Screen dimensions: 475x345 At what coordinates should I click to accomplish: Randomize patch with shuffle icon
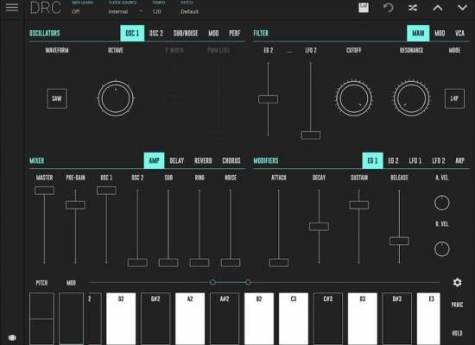pos(413,8)
